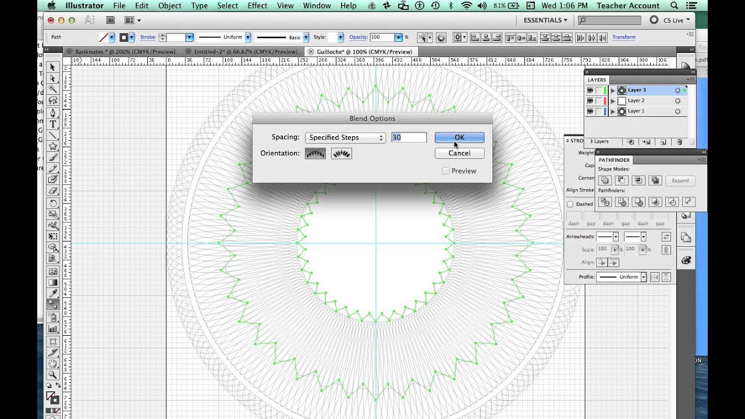The image size is (745, 419).
Task: Select the Type tool
Action: pyautogui.click(x=53, y=124)
